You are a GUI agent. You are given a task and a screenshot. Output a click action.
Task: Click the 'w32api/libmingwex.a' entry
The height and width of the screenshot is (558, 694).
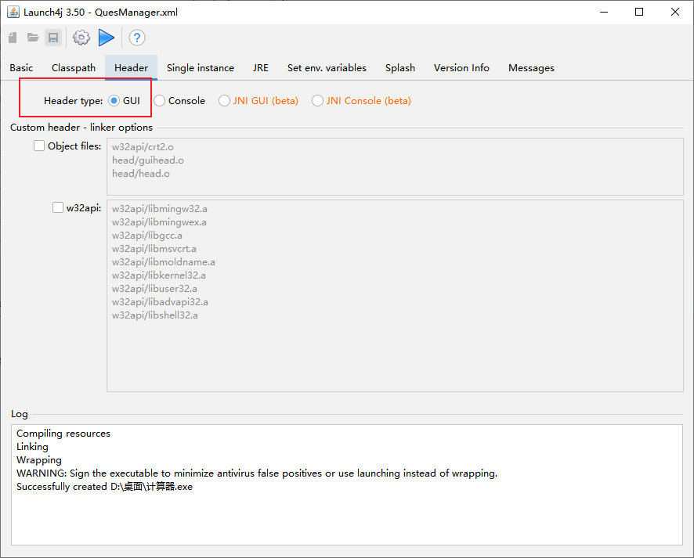pos(159,222)
